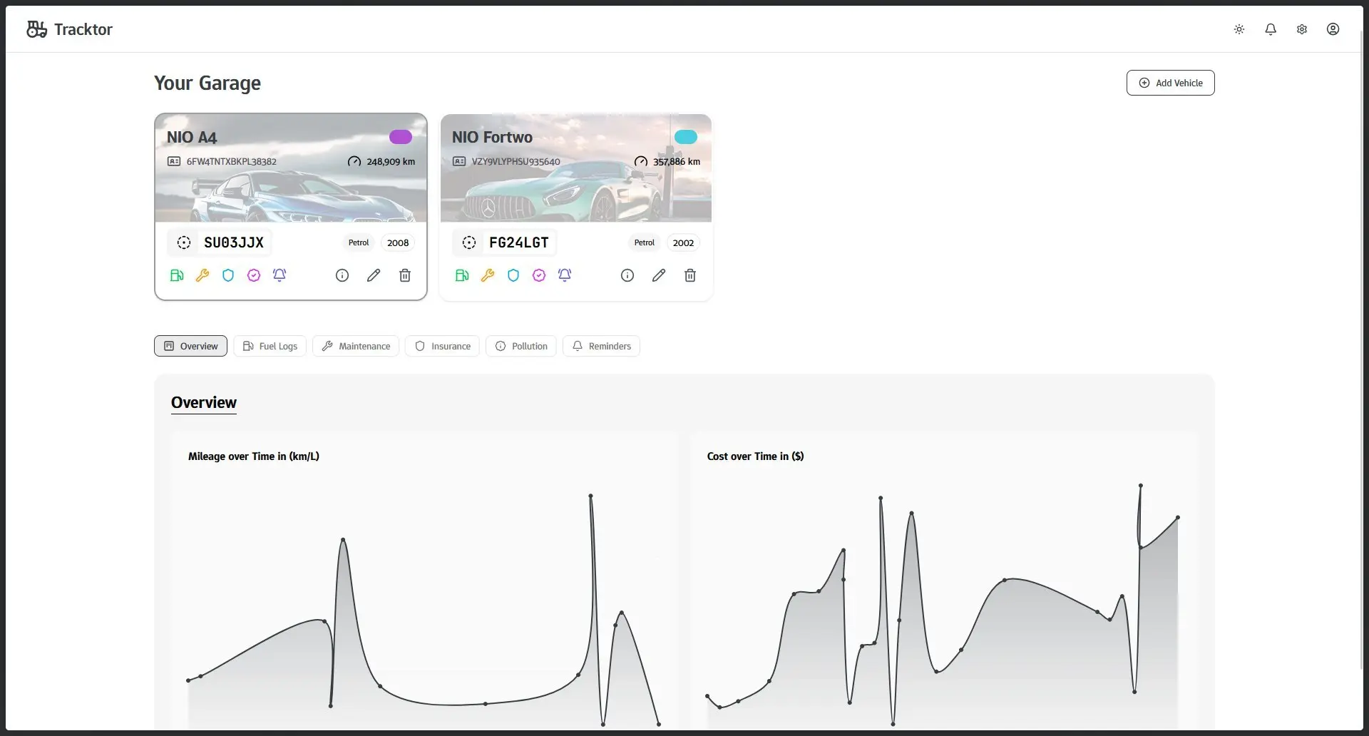Click the Cost over Time chart title
Image resolution: width=1369 pixels, height=736 pixels.
(756, 456)
